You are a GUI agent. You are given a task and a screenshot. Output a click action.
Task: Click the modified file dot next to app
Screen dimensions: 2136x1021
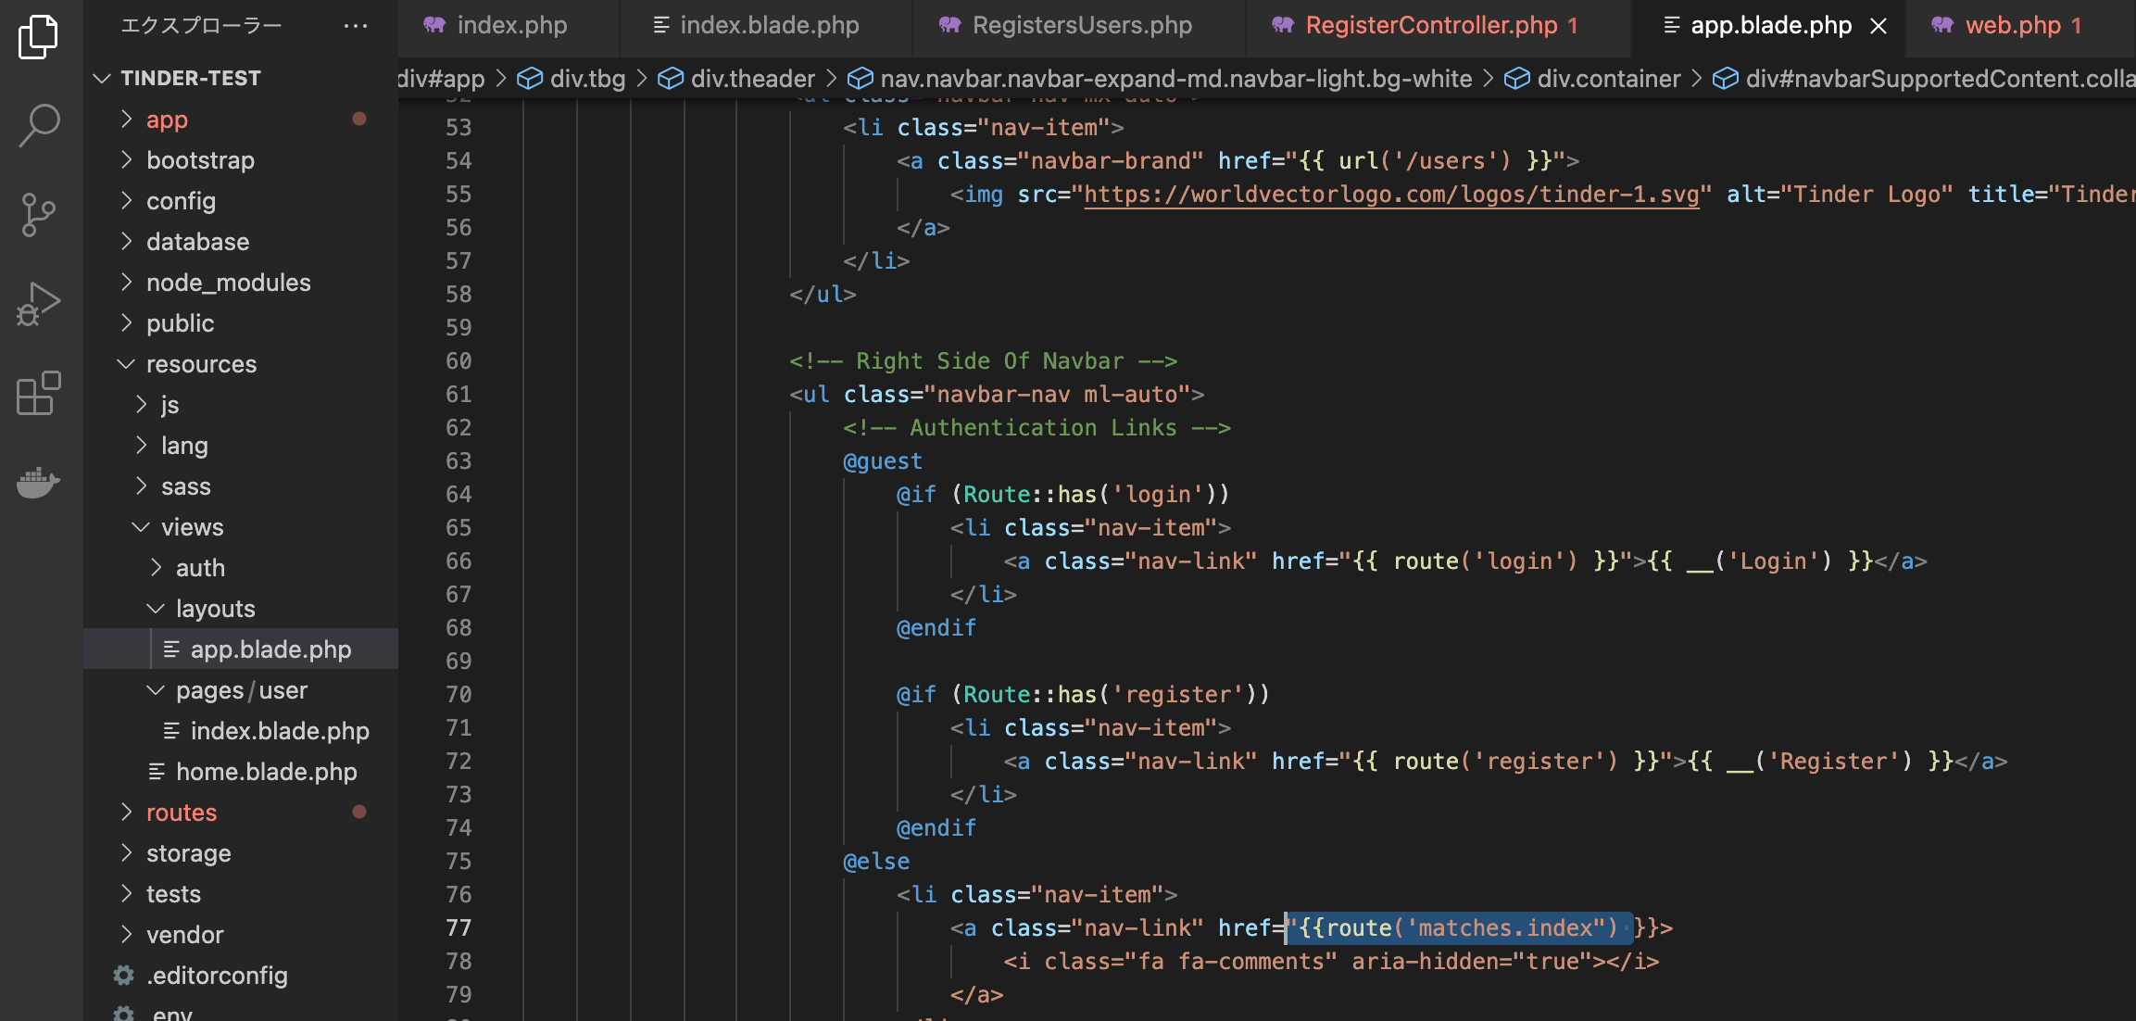coord(359,119)
